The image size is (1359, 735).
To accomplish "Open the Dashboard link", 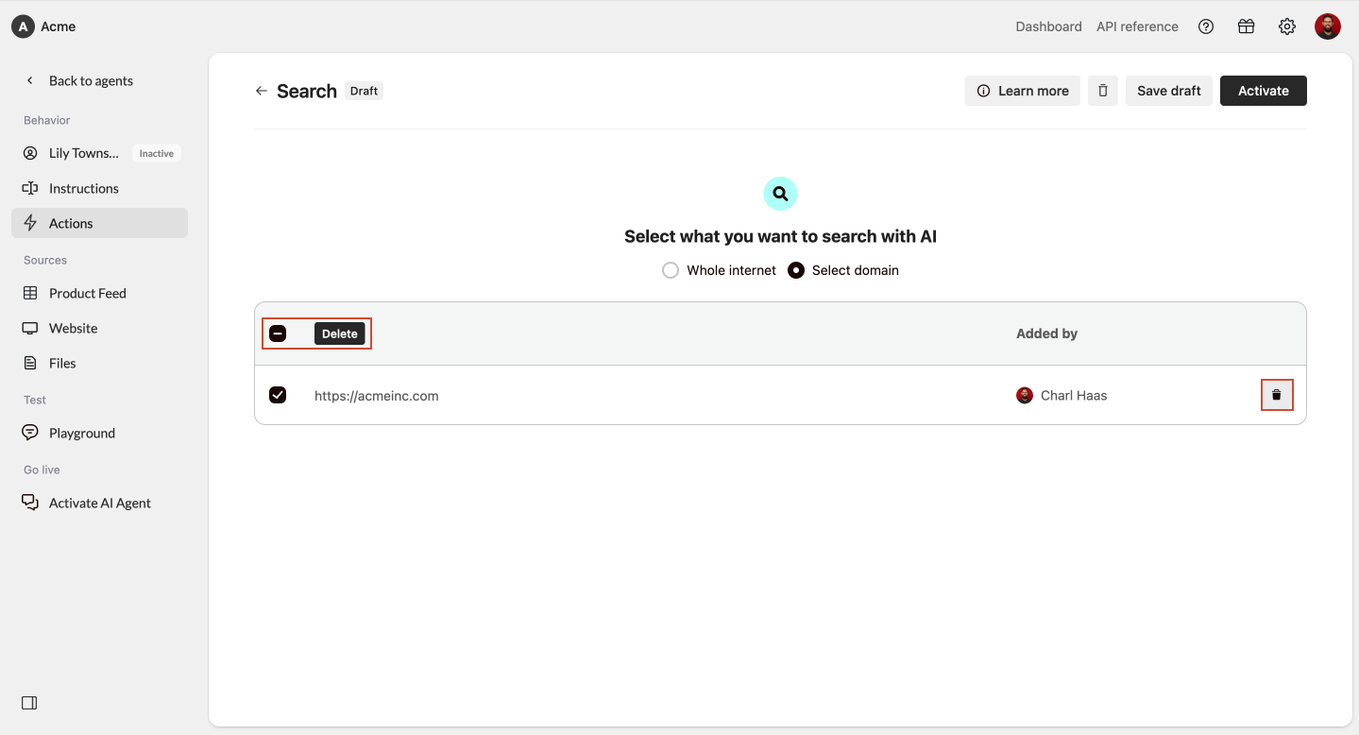I will pos(1048,26).
